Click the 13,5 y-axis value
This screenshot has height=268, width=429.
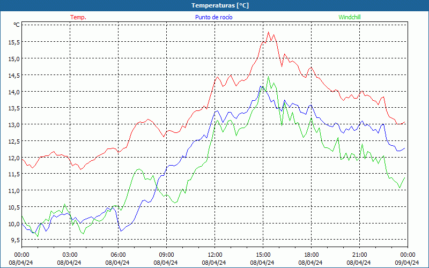(14, 108)
